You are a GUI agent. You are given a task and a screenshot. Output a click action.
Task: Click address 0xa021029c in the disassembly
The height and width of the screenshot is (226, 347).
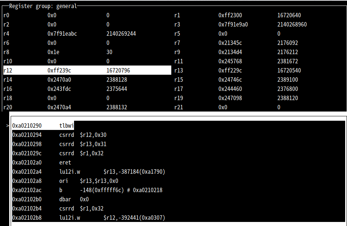[27, 153]
